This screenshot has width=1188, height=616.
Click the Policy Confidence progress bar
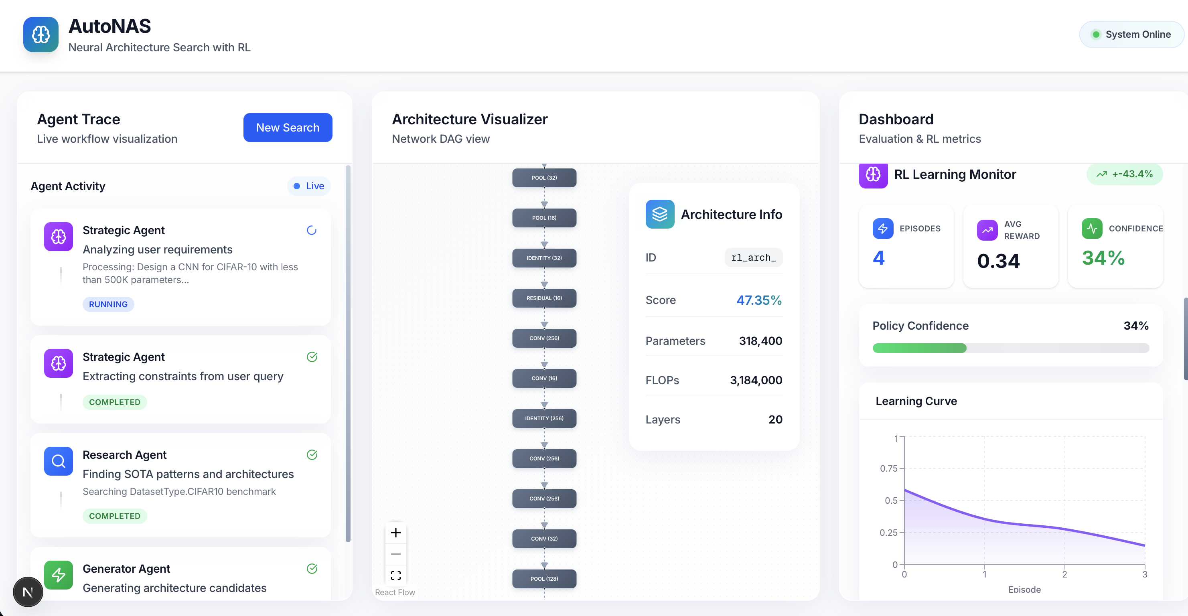(x=1010, y=348)
